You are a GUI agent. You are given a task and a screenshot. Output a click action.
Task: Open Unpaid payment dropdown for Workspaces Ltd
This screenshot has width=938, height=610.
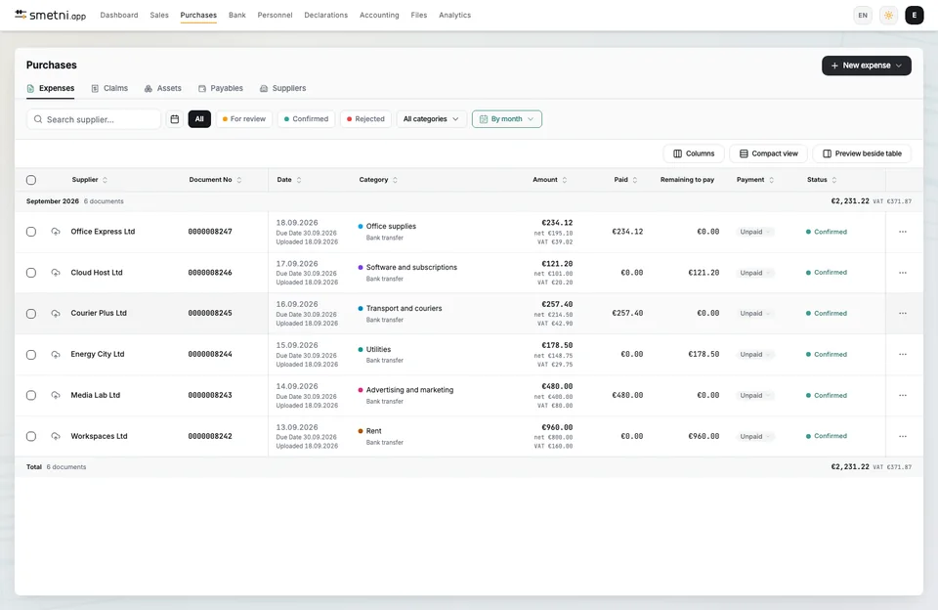(x=755, y=436)
